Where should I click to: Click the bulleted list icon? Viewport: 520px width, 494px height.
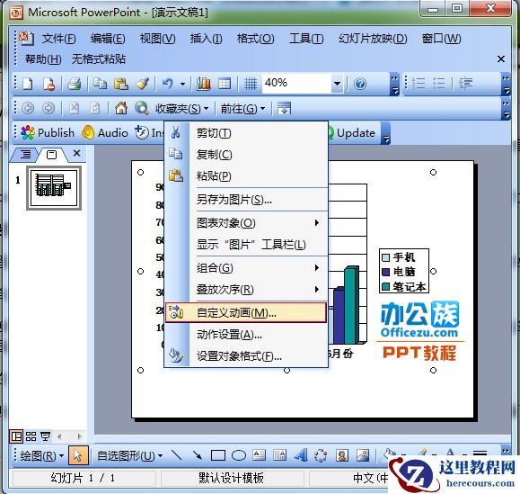(439, 83)
